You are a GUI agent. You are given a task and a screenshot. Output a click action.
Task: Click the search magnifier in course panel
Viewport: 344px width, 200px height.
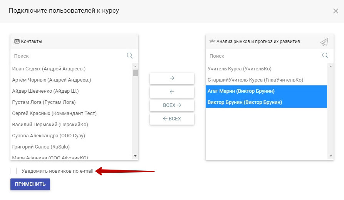325,56
